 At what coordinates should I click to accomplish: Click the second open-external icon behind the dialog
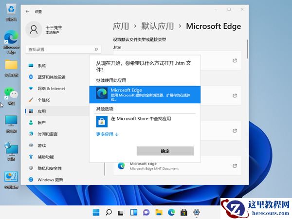point(235,95)
